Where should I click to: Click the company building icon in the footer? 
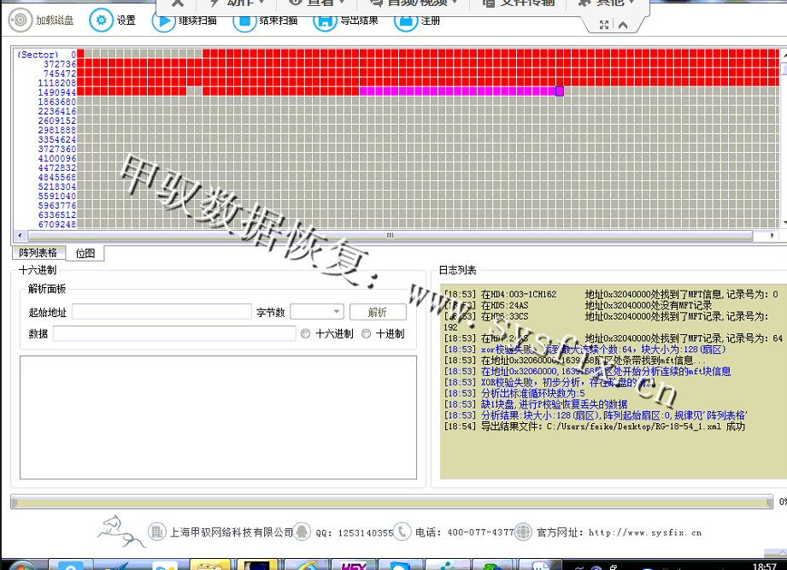click(156, 532)
